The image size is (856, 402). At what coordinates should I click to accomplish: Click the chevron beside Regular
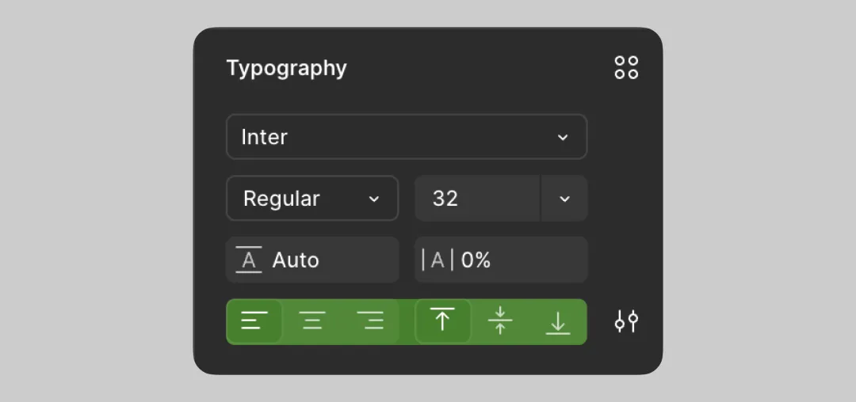(374, 199)
